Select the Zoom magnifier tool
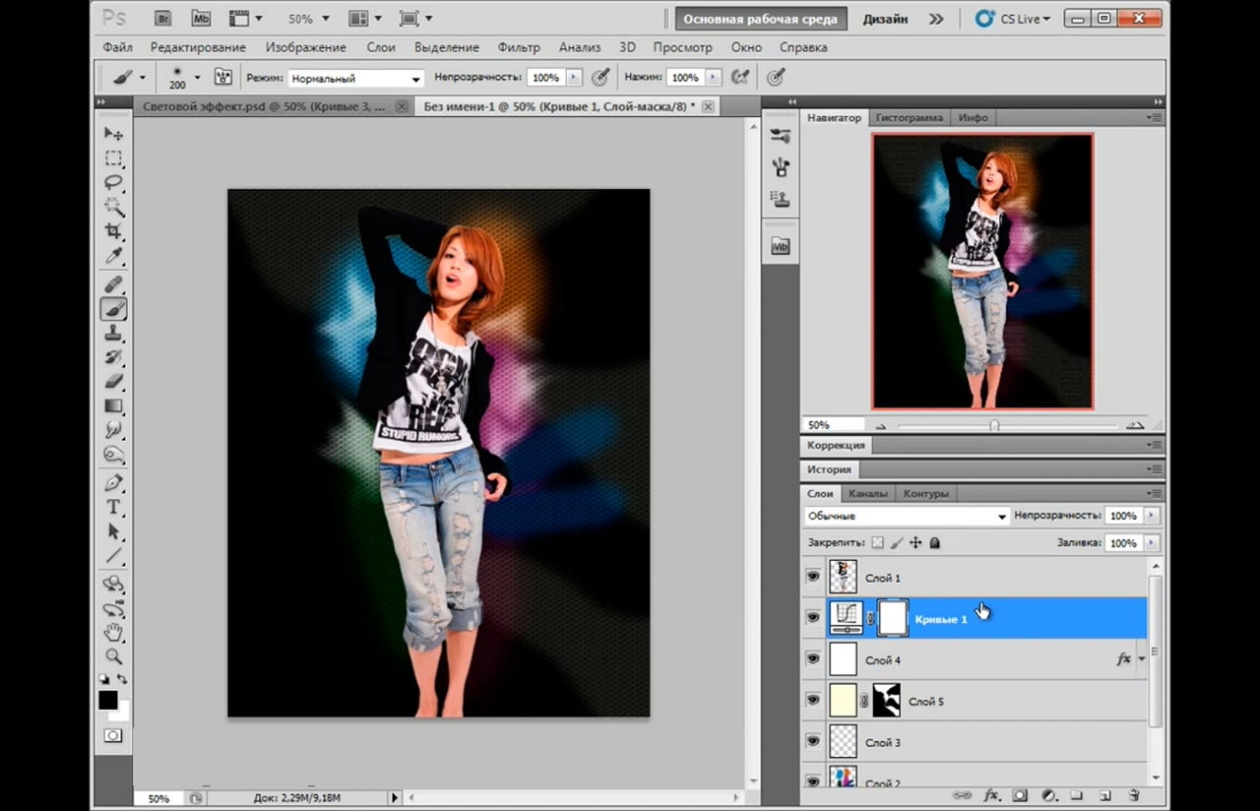1260x811 pixels. point(114,656)
